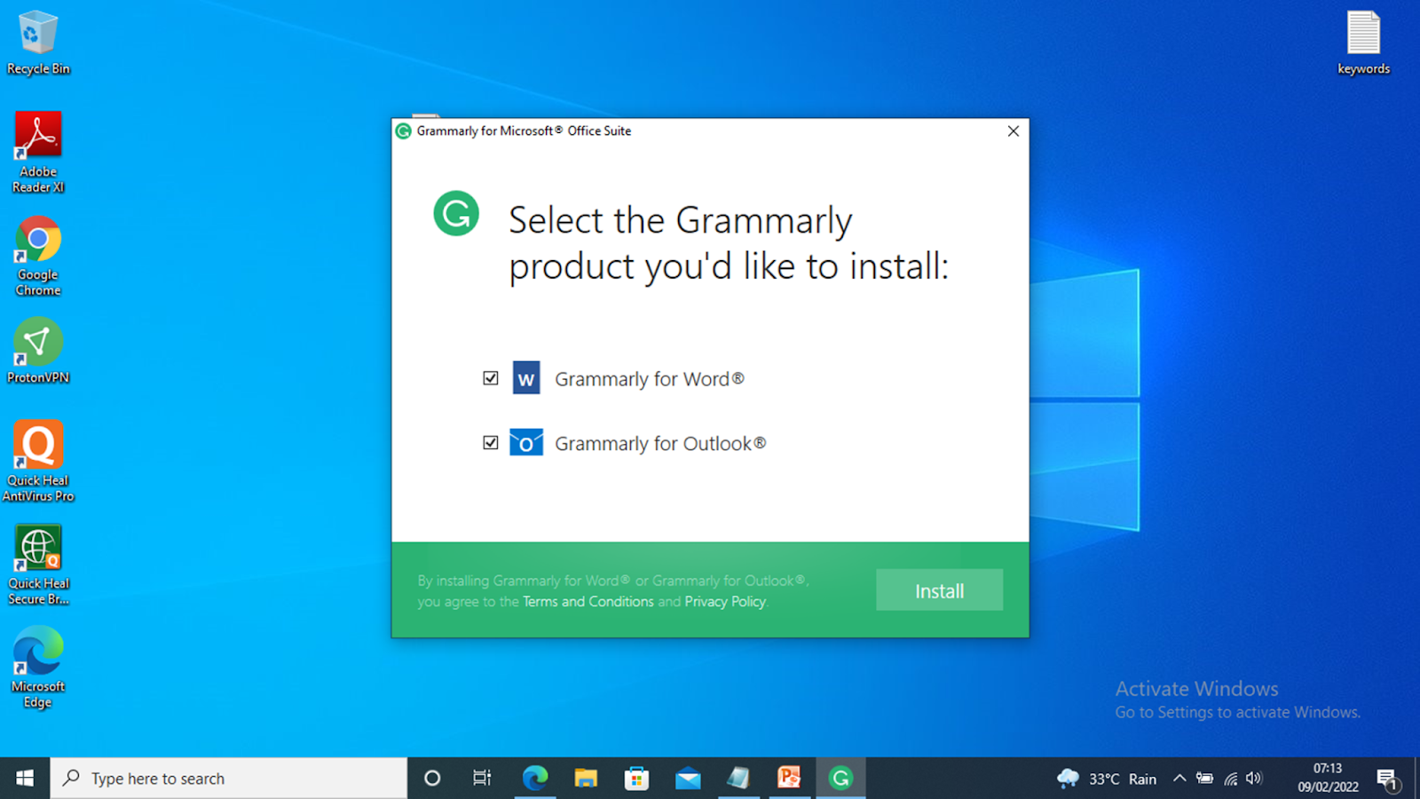Select the Adobe Reader XI desktop shortcut

(38, 152)
